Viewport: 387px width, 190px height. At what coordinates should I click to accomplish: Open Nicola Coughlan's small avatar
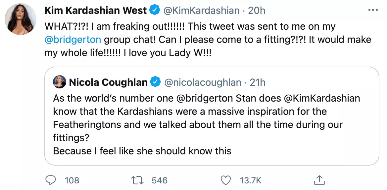[60, 82]
